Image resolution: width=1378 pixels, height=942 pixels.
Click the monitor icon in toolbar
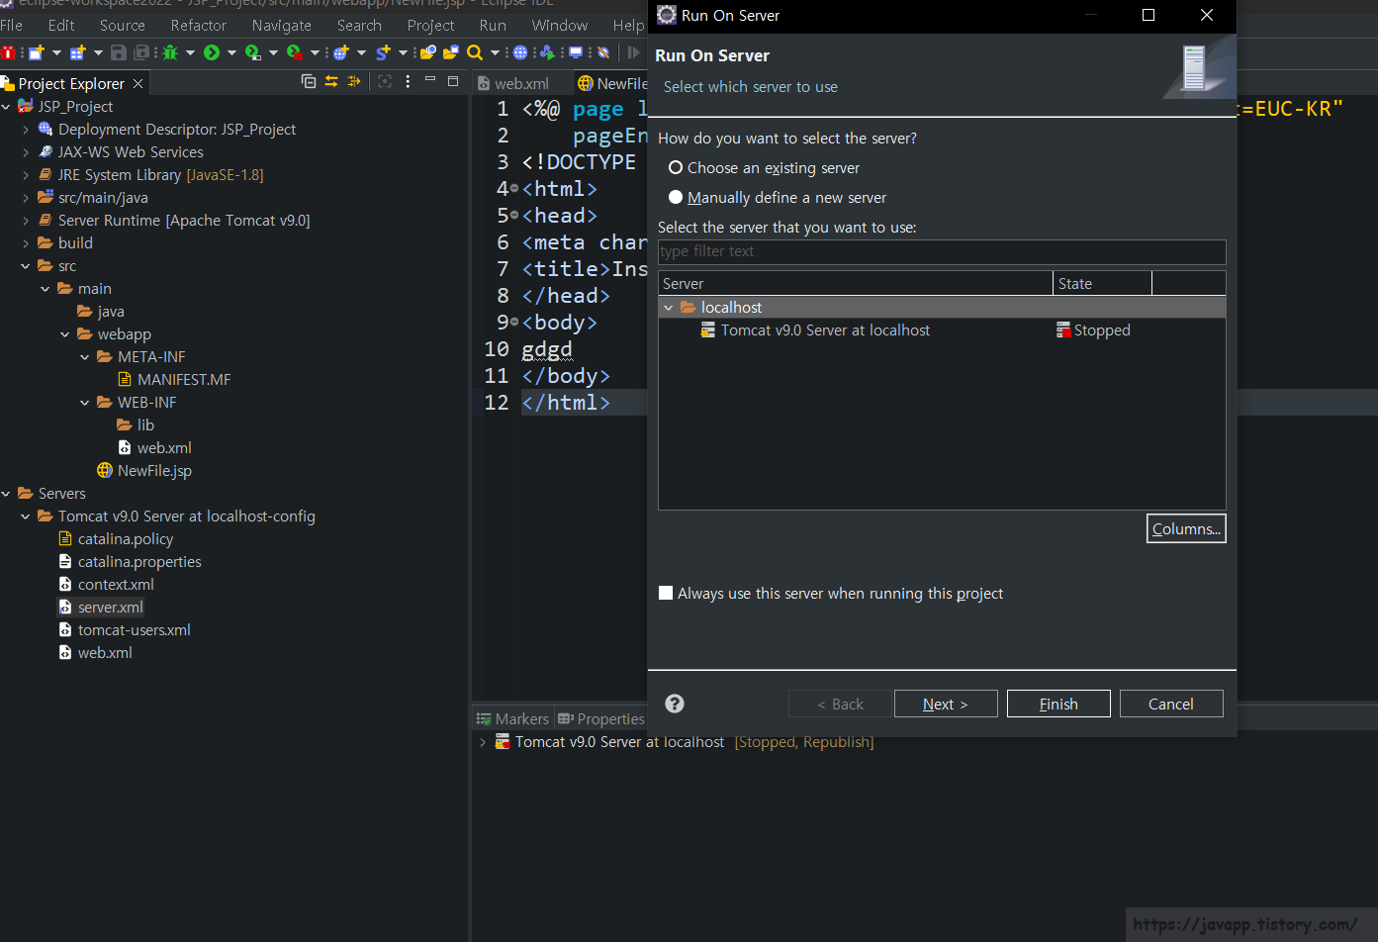pyautogui.click(x=576, y=52)
